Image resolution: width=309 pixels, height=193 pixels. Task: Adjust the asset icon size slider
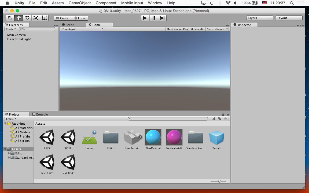pos(219,181)
